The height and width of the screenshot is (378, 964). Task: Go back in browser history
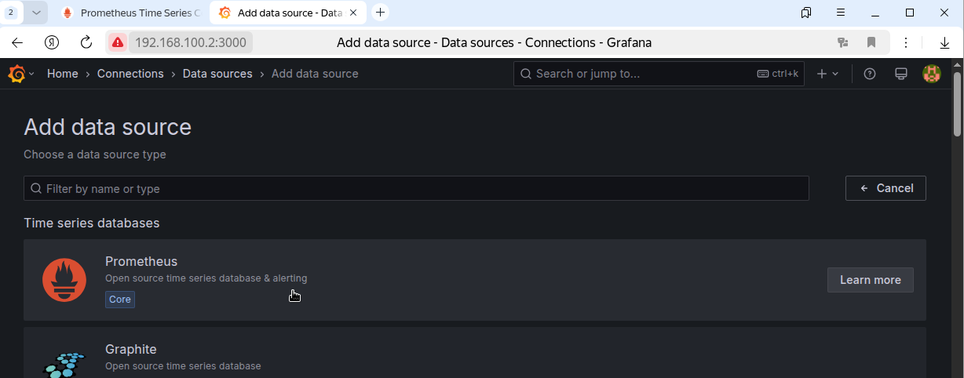(17, 42)
